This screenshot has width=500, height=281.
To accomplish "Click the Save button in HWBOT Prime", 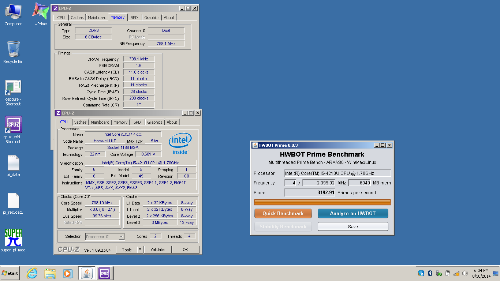I will [353, 226].
